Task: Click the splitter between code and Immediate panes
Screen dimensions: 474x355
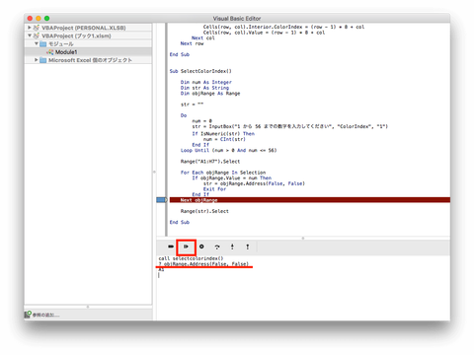Action: click(303, 238)
